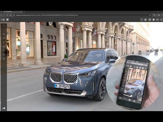This screenshot has height=122, width=163.
Task: Take a screenshot with camera icon
Action: pos(153,20)
